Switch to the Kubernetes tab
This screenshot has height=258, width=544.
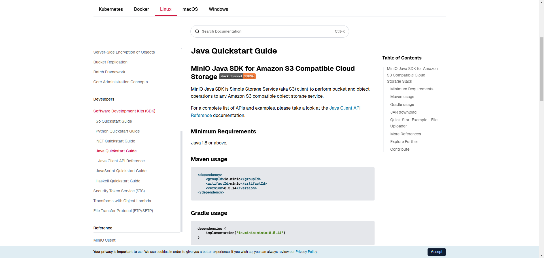[111, 9]
